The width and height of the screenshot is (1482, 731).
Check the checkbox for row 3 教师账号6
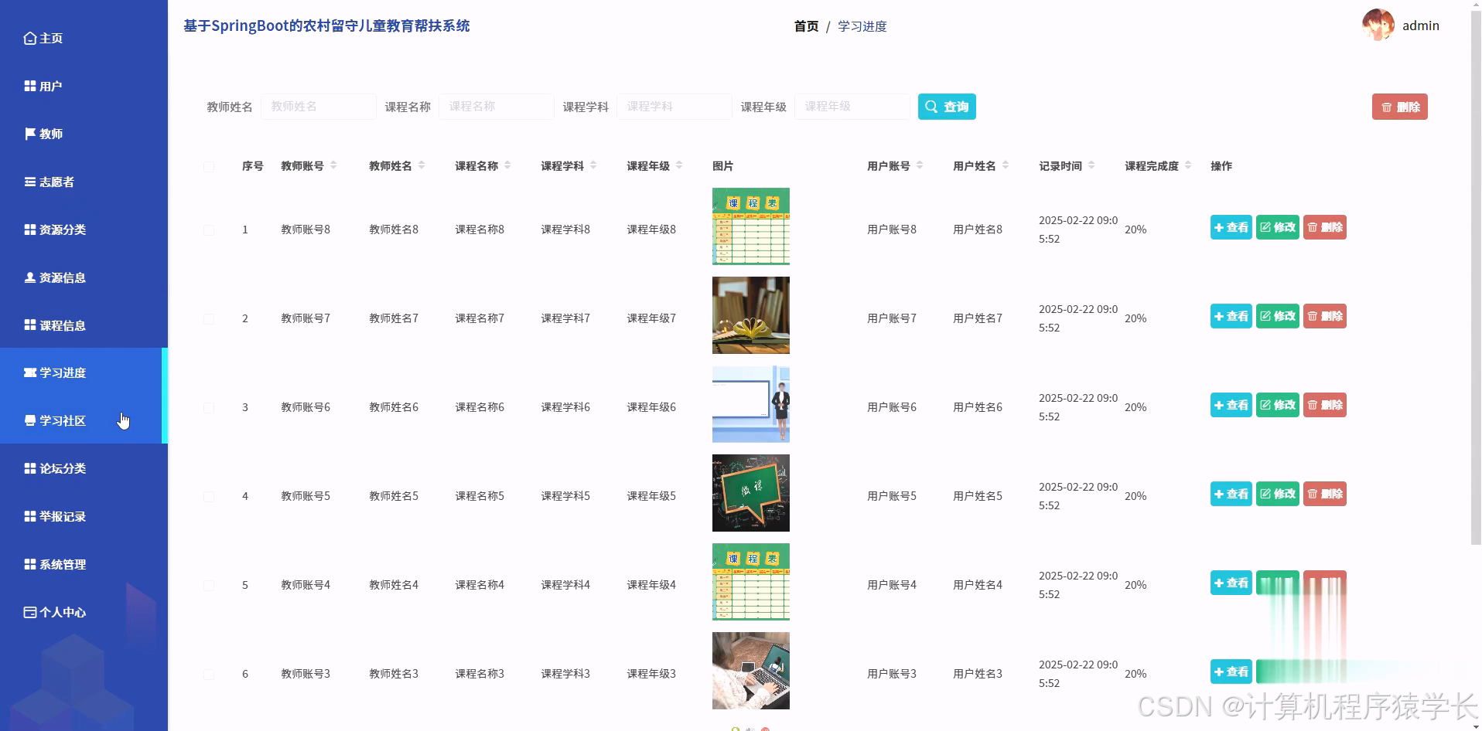point(208,408)
